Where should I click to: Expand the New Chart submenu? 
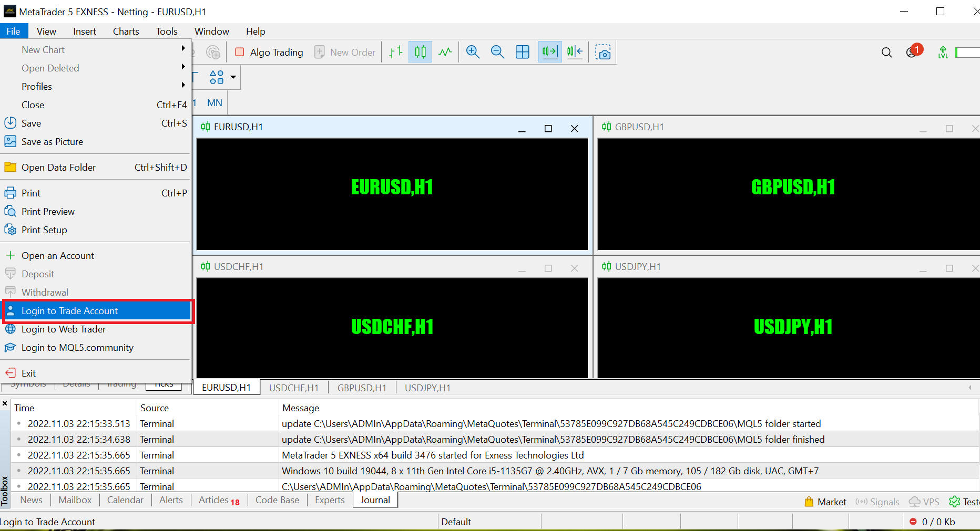point(96,49)
